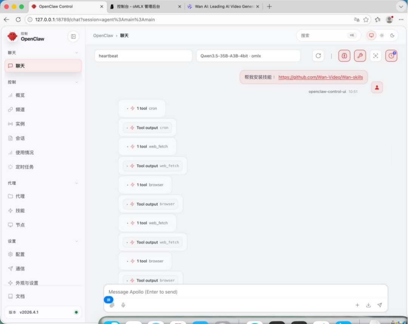This screenshot has height=324, width=408.
Task: Click the Message Apollo input field
Action: (246, 292)
